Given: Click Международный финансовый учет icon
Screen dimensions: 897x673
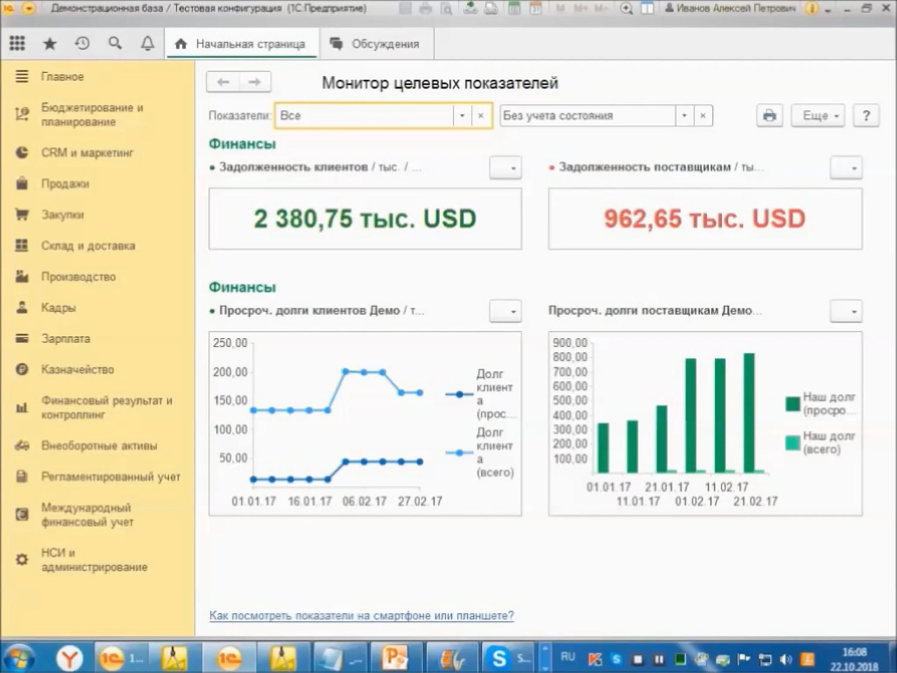Looking at the screenshot, I should (22, 515).
